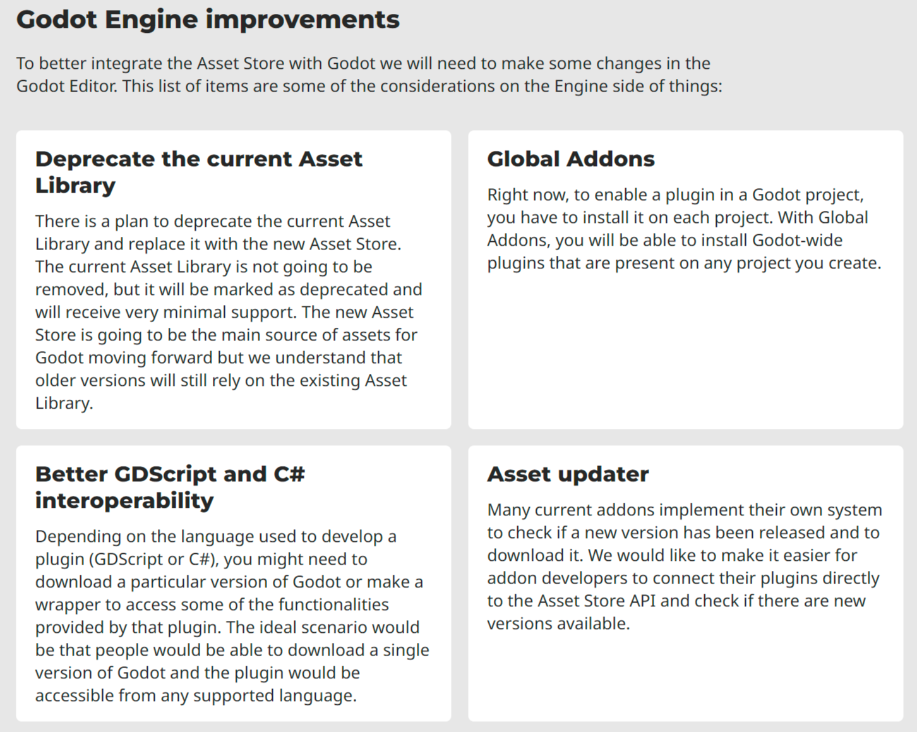Click the "Asset updater" card heading
Image resolution: width=917 pixels, height=732 pixels.
(568, 474)
